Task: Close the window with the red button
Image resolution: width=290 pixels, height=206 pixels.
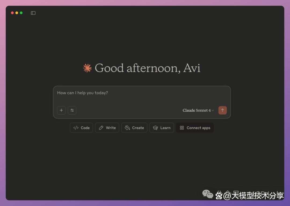Action: [12, 13]
